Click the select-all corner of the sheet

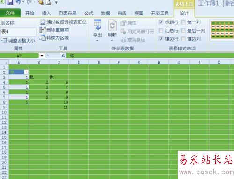pyautogui.click(x=4, y=62)
